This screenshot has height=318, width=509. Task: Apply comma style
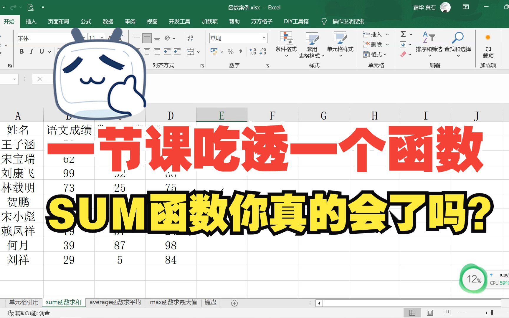pyautogui.click(x=241, y=52)
